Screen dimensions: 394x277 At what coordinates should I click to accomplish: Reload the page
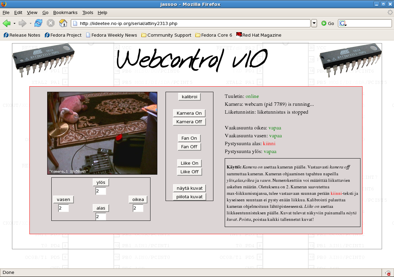click(x=38, y=23)
